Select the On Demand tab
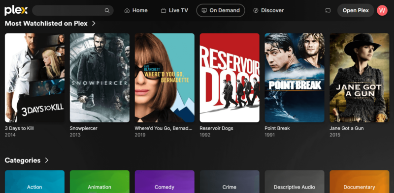Viewport: 394px width, 193px height. pos(221,10)
